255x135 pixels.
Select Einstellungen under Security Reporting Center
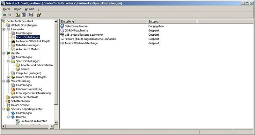coord(24,113)
